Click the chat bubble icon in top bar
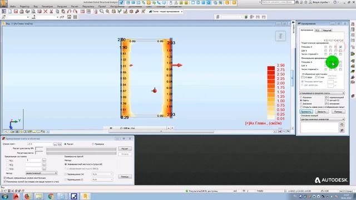356x200 pixels. (x=164, y=2)
